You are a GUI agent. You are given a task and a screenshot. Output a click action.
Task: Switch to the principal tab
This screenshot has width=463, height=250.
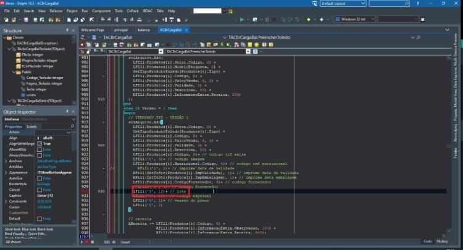coord(121,30)
